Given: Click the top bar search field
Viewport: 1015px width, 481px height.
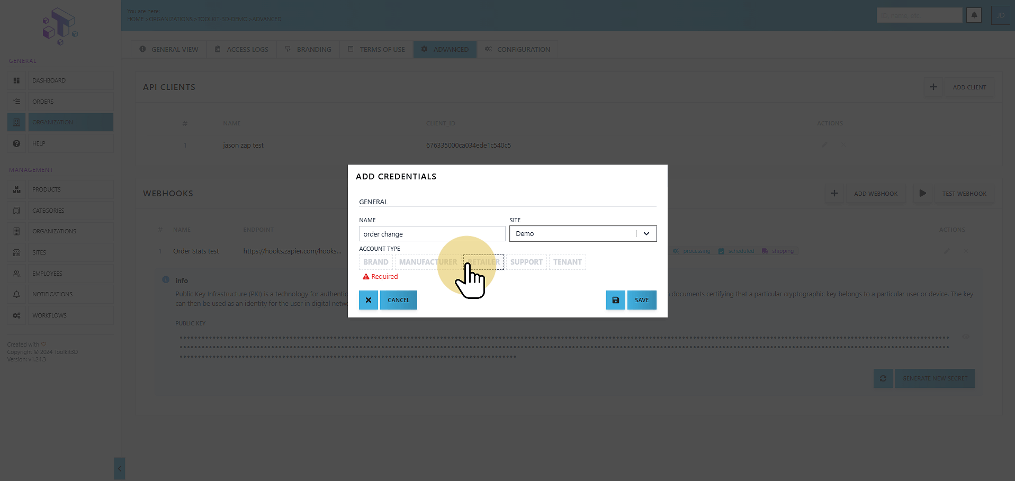Looking at the screenshot, I should click(x=919, y=15).
